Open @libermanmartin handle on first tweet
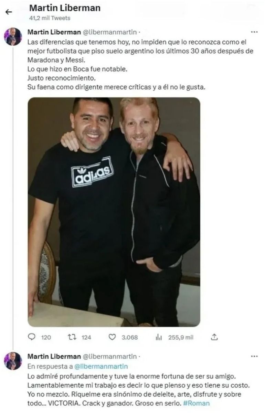265x414 pixels. (110, 32)
